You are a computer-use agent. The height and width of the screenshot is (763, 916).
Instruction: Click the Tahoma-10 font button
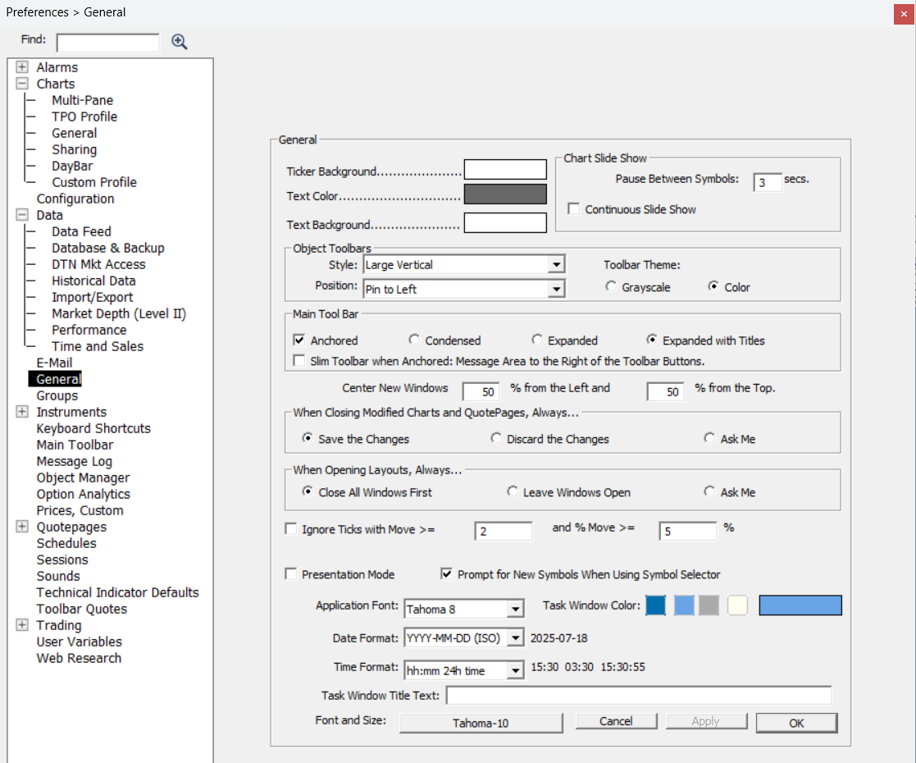(481, 723)
